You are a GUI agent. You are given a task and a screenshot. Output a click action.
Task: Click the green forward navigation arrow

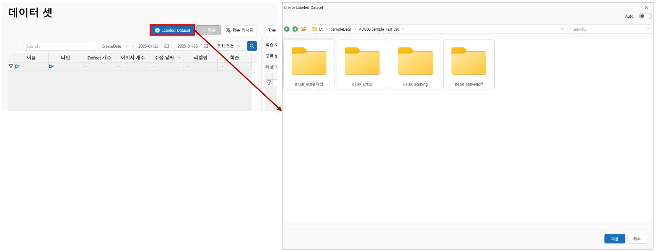(x=295, y=29)
